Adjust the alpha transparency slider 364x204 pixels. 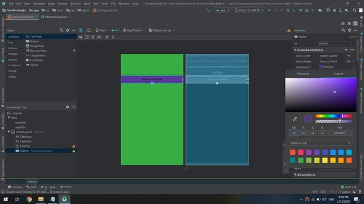coord(334,121)
